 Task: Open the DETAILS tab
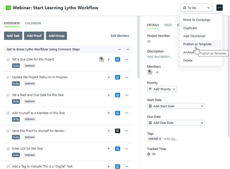[153, 25]
